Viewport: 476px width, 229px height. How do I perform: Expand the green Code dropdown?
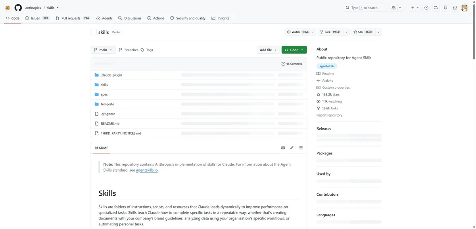pos(294,50)
